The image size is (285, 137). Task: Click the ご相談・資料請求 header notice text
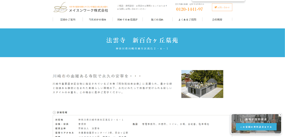coord(142,7)
